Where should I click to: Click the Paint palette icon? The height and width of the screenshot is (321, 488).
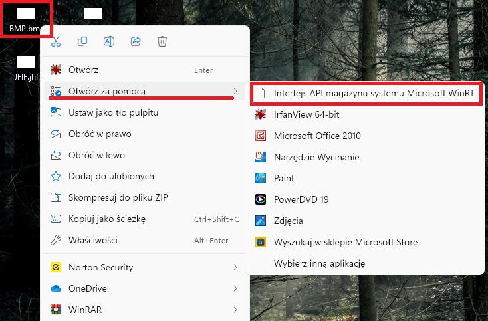coord(261,178)
